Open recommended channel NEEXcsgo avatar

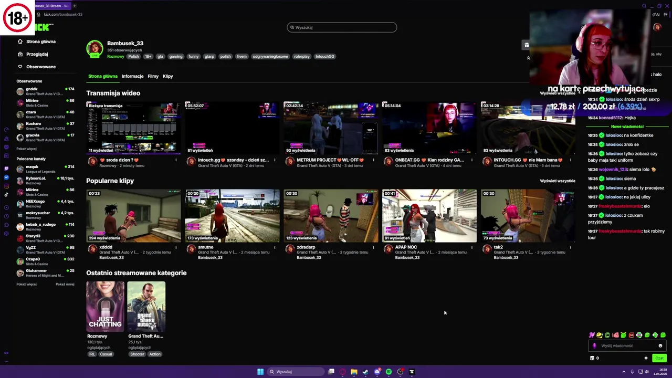20,204
